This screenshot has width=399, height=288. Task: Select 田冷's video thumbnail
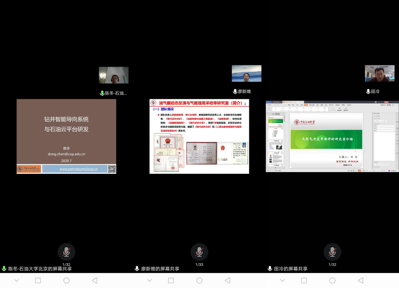click(380, 73)
